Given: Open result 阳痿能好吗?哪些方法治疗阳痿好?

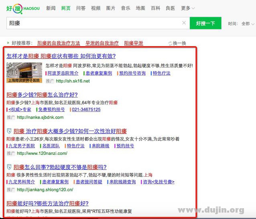Looking at the screenshot, I should coord(47,203).
